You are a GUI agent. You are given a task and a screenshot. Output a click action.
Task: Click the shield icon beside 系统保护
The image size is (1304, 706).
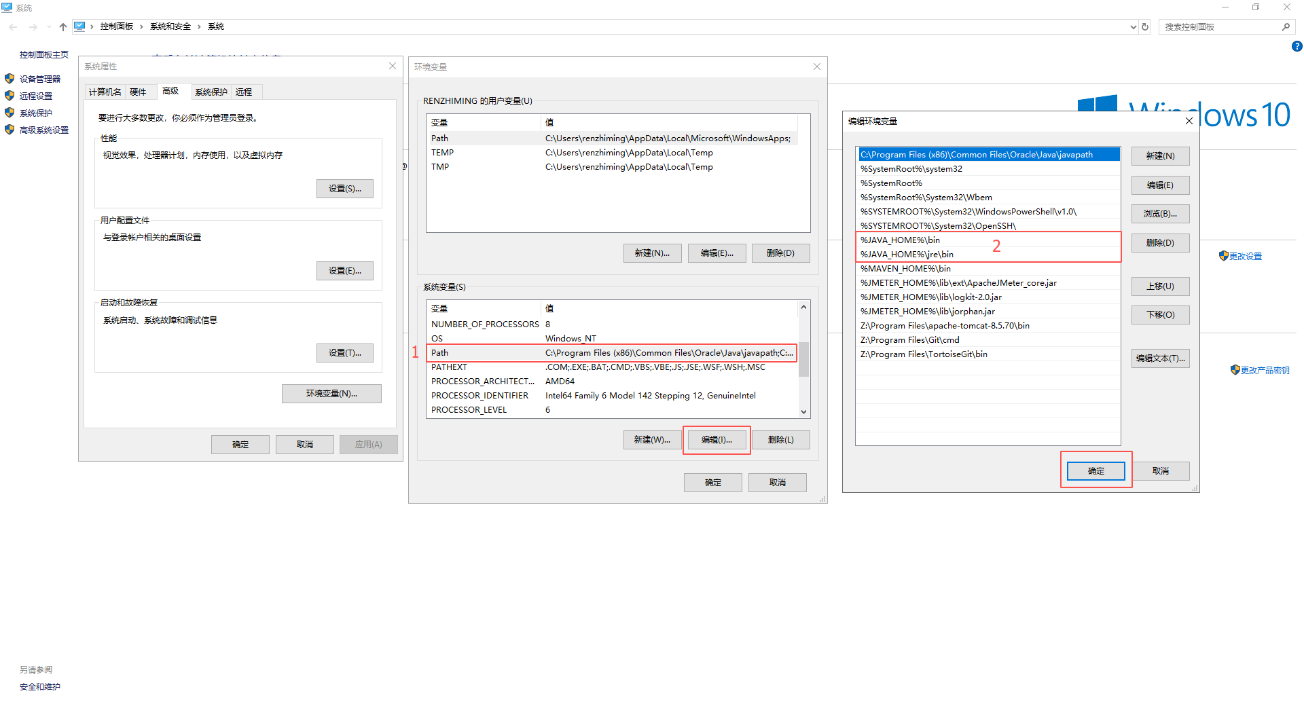[10, 113]
